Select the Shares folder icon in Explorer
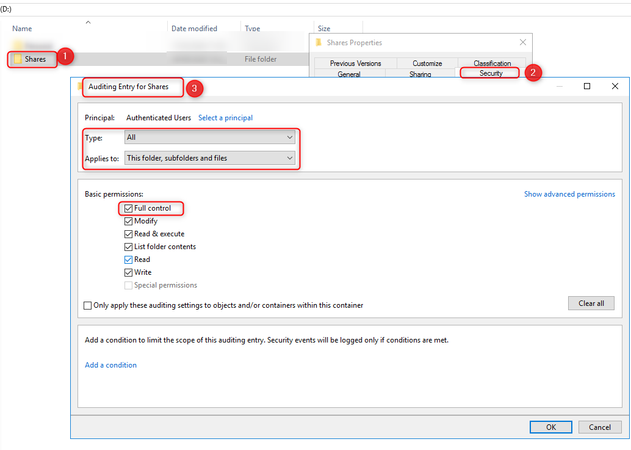Viewport: 631px width, 450px height. coord(17,59)
